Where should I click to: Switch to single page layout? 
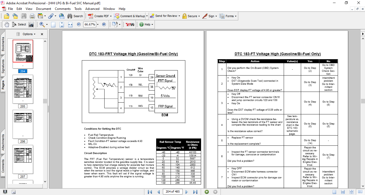point(335,192)
